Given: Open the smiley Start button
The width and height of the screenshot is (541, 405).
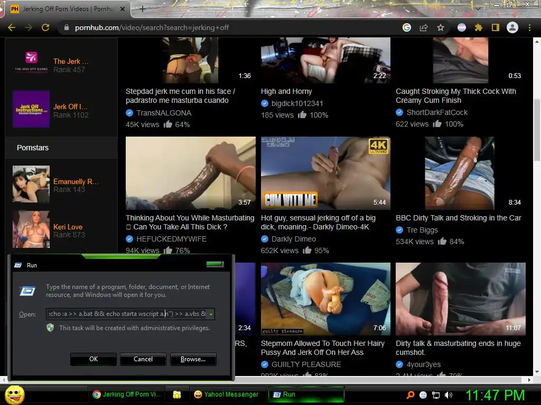Looking at the screenshot, I should (x=14, y=394).
